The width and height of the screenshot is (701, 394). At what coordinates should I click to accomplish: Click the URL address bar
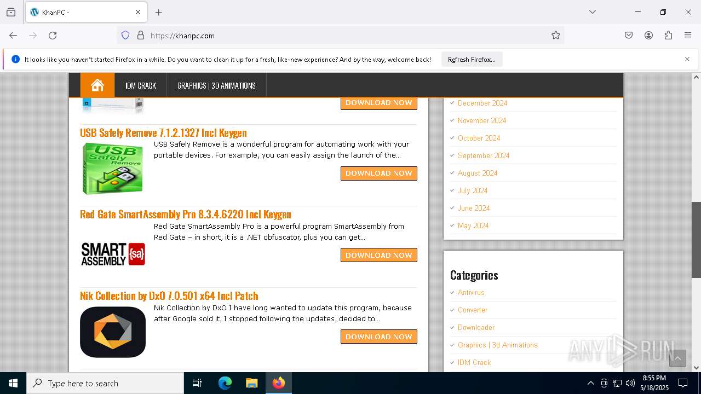pyautogui.click(x=340, y=36)
